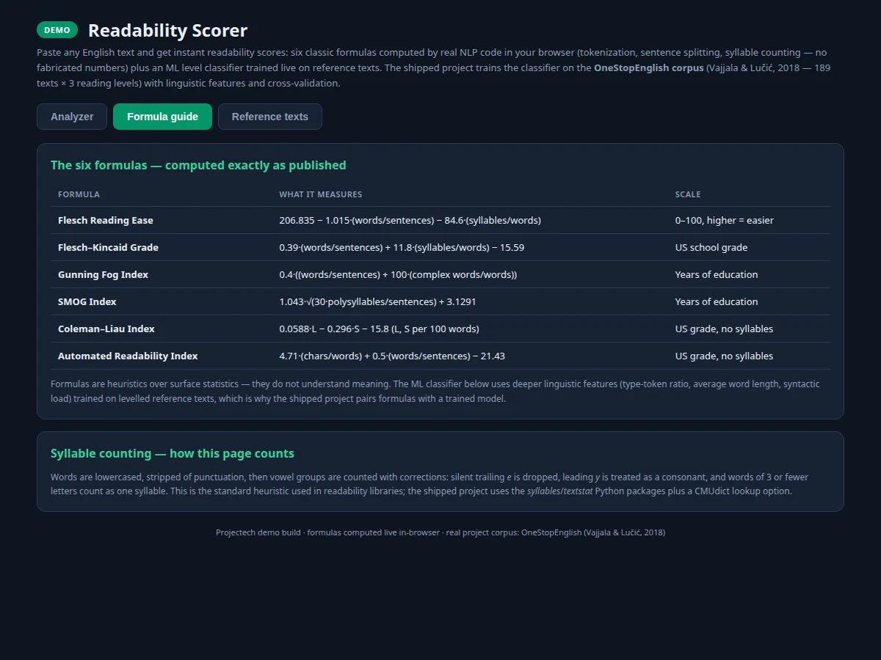The image size is (881, 660).
Task: Click the SCALE column header
Action: click(x=688, y=194)
